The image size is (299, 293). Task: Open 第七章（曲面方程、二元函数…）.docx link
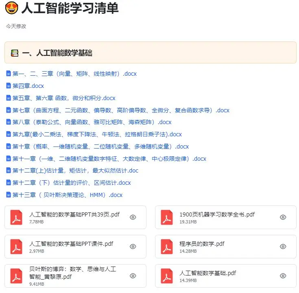(121, 110)
